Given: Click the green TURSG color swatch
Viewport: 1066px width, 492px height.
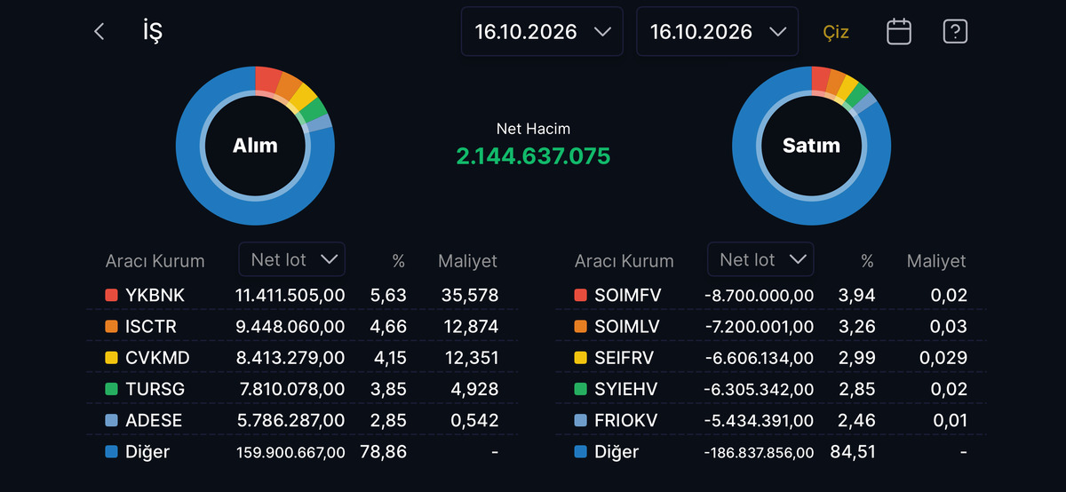Looking at the screenshot, I should pos(111,389).
